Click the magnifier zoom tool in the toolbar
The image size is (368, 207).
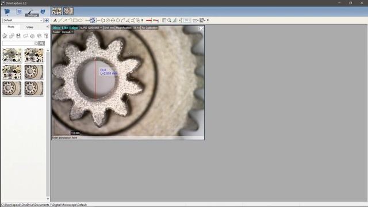click(x=170, y=21)
